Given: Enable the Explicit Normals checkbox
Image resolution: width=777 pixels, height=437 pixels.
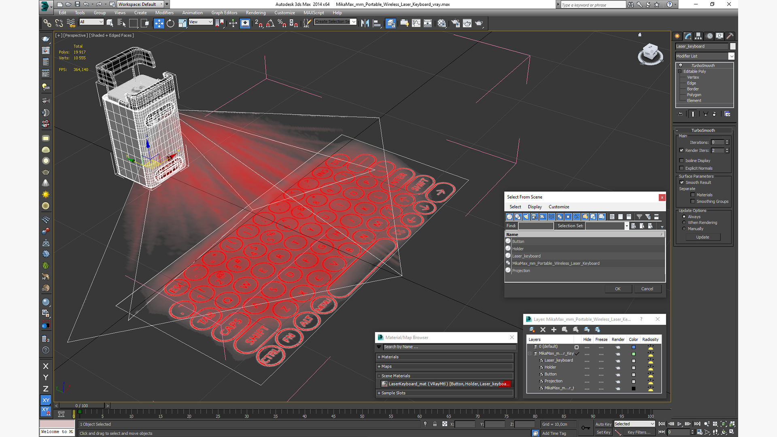Looking at the screenshot, I should (681, 168).
